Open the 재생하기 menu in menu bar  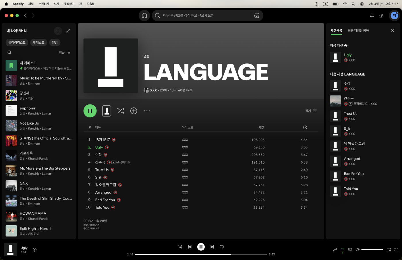click(69, 4)
